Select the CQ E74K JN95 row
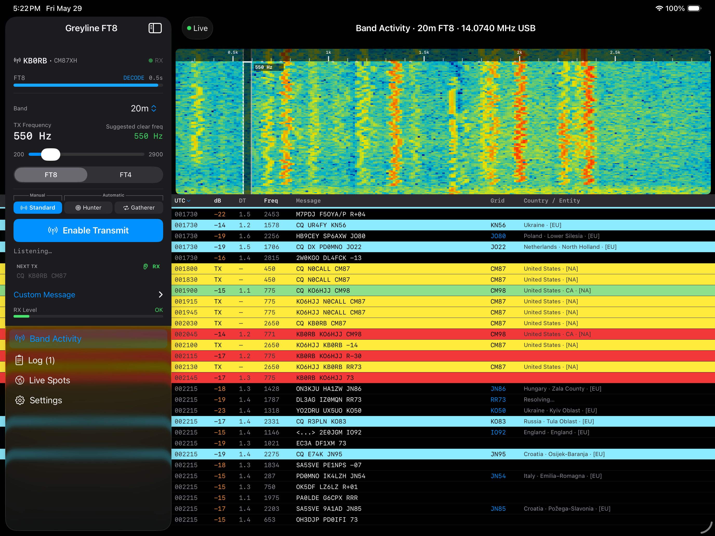 (x=443, y=454)
